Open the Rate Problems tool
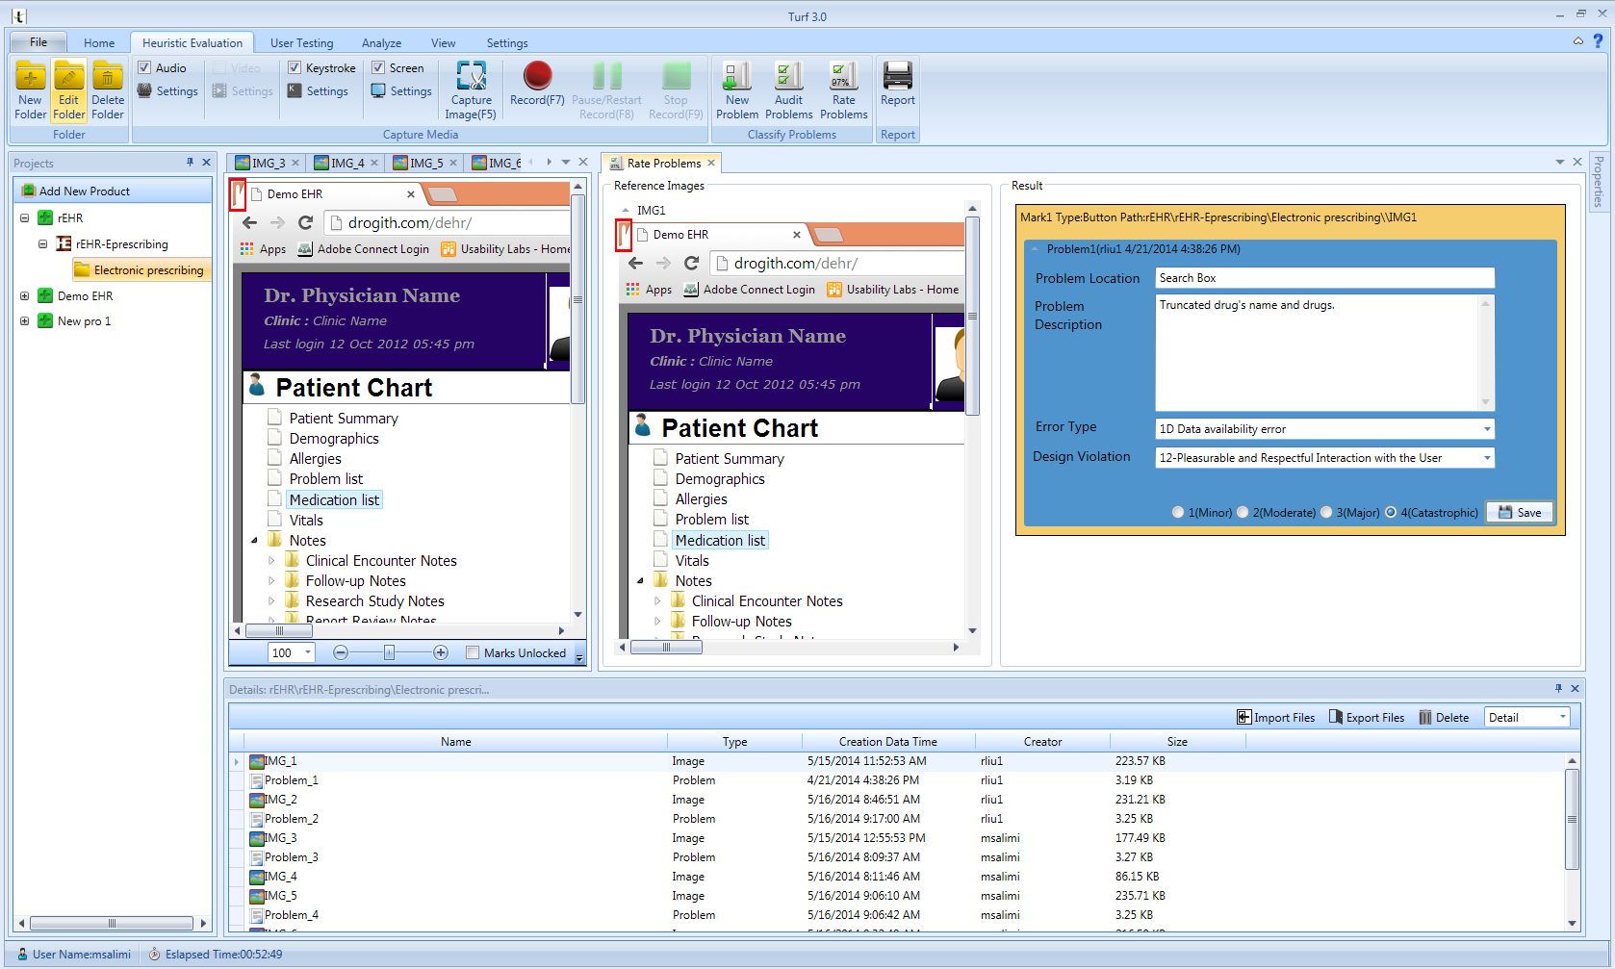Screen dimensions: 1615x969 pos(843,77)
